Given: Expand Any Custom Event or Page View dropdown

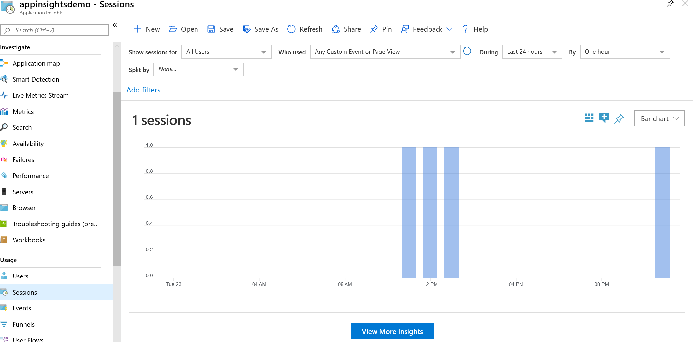Looking at the screenshot, I should coord(385,52).
